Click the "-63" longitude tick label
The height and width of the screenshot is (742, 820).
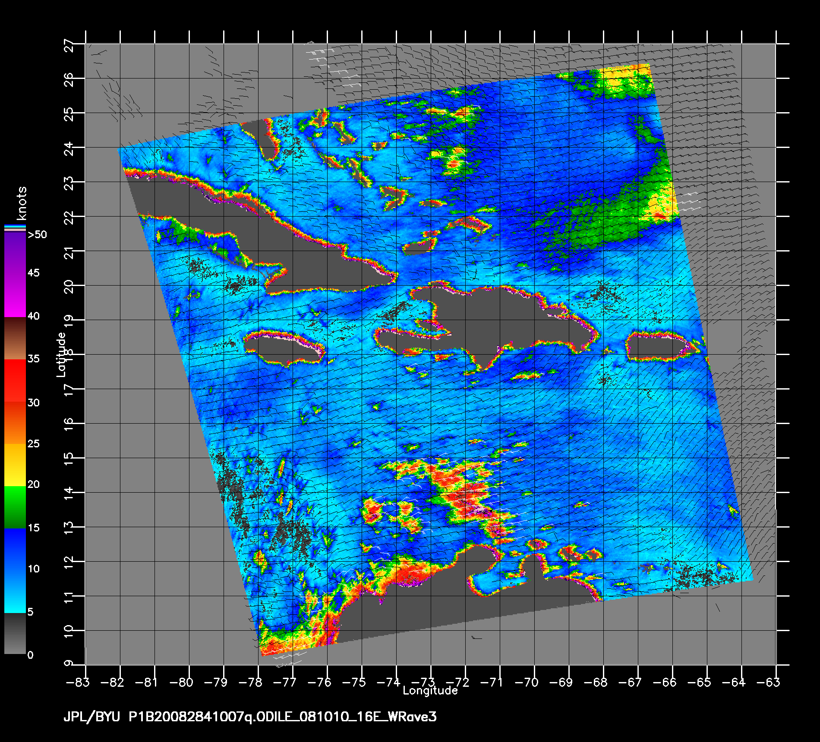click(768, 682)
